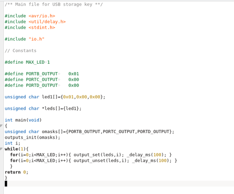The width and height of the screenshot is (234, 194).
Task: Click the led1[] array initializer line
Action: tap(55, 97)
